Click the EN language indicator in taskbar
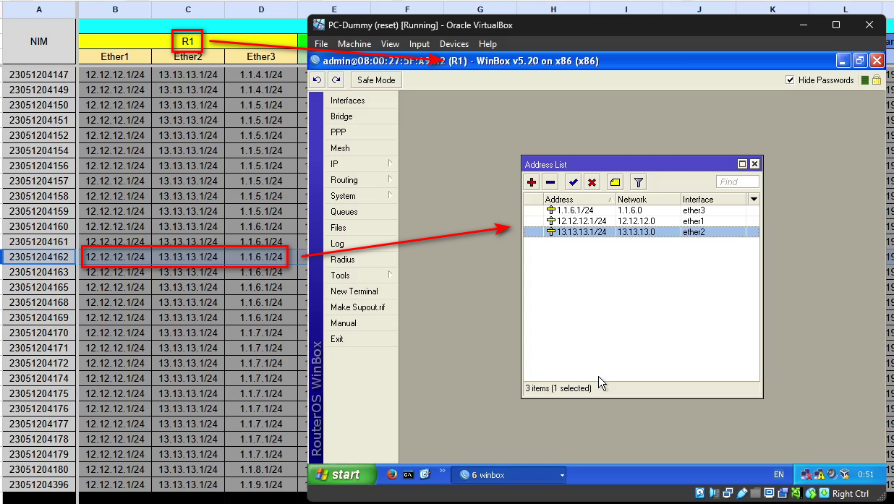This screenshot has width=894, height=504. pyautogui.click(x=778, y=475)
